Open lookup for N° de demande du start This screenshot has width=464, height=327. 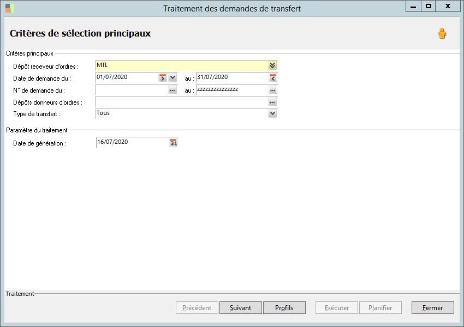point(172,90)
